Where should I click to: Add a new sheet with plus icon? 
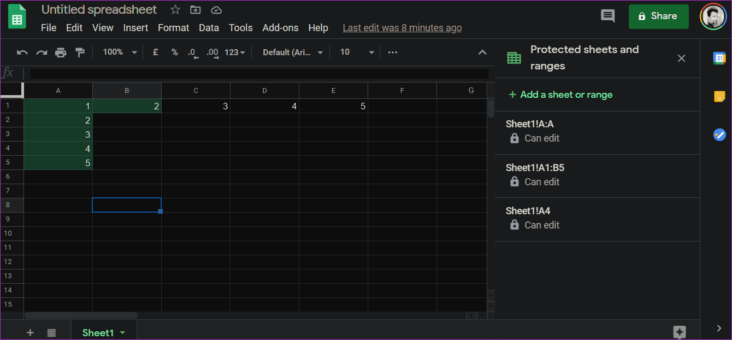coord(30,332)
